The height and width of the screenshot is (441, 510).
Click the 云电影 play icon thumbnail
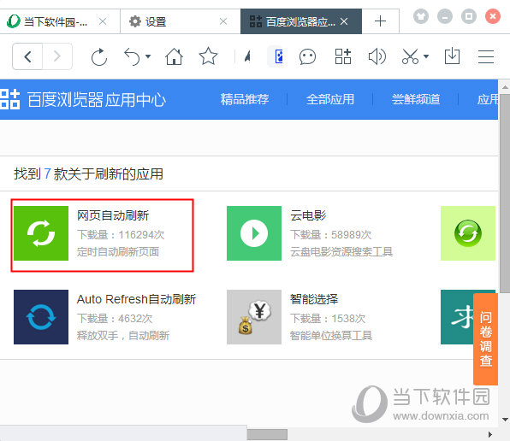[x=254, y=233]
